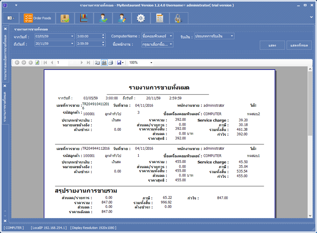Open the user with pencil edit icon
Viewport: 317px width, 233px height.
122,18
